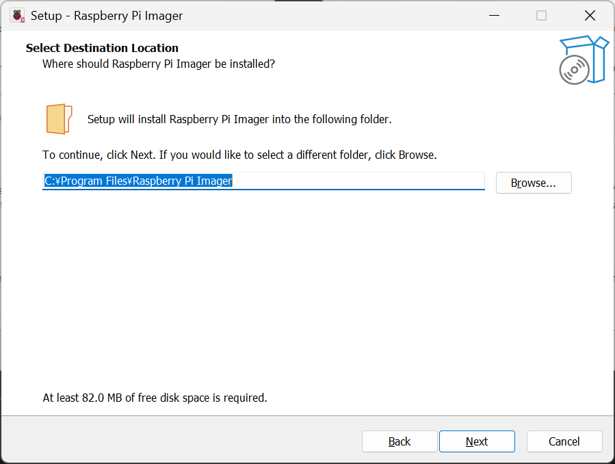Cancel the installation

coord(564,441)
